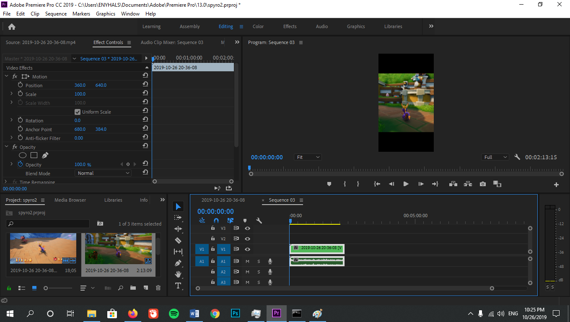
Task: Toggle lock on track V2
Action: (213, 239)
